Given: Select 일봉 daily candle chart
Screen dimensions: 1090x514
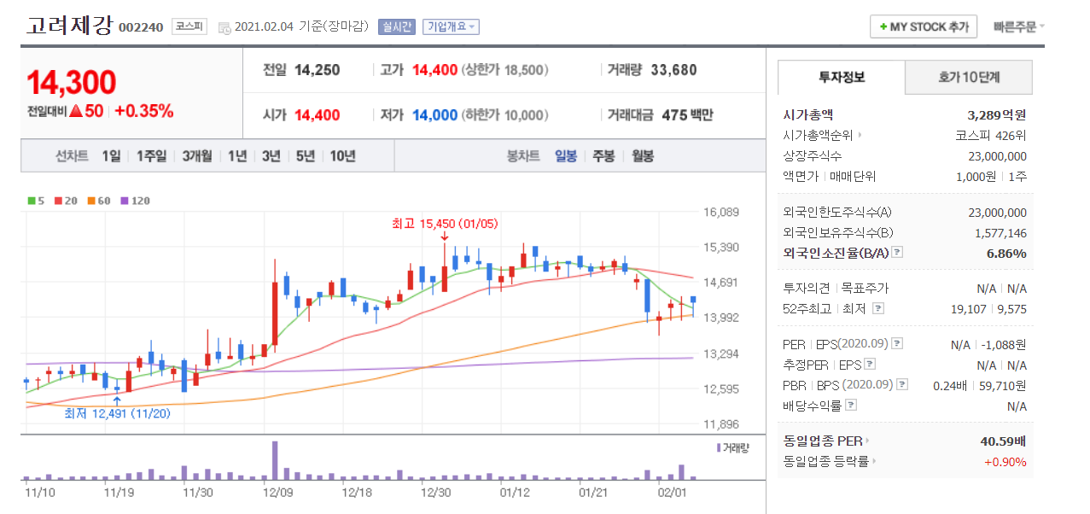Looking at the screenshot, I should tap(566, 156).
